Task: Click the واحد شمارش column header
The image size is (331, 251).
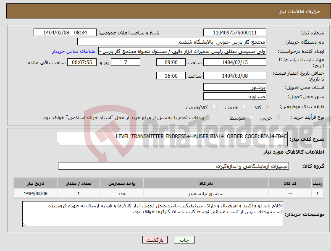Action: 121,183
